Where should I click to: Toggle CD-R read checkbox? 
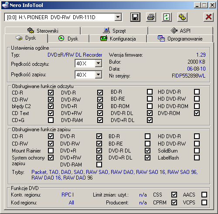click(51, 92)
